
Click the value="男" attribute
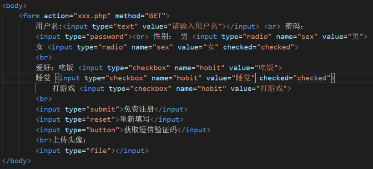pos(343,37)
